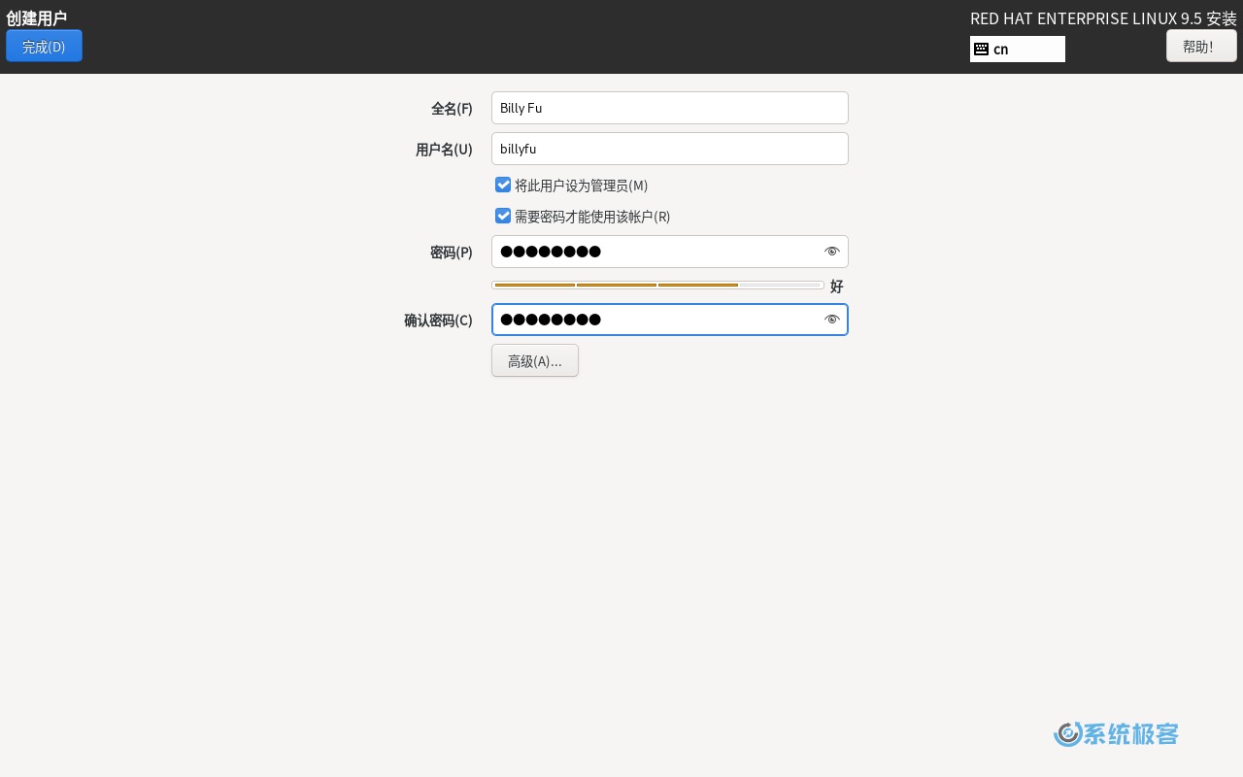1243x777 pixels.
Task: Click the 密码(P) label
Action: [452, 253]
